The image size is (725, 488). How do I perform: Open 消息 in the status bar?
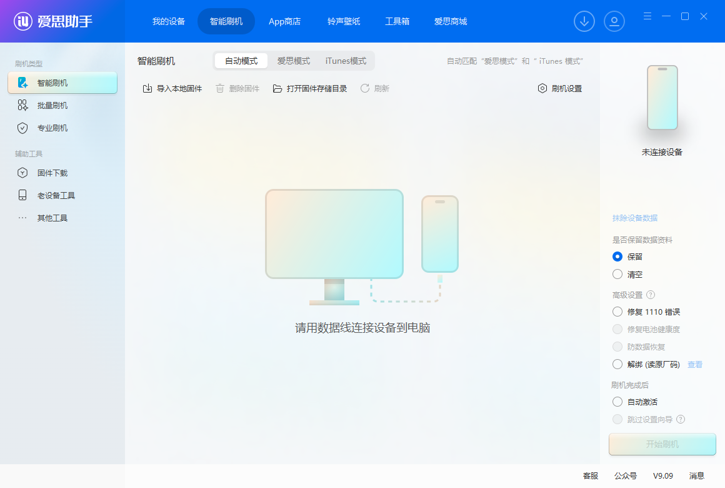(x=698, y=475)
